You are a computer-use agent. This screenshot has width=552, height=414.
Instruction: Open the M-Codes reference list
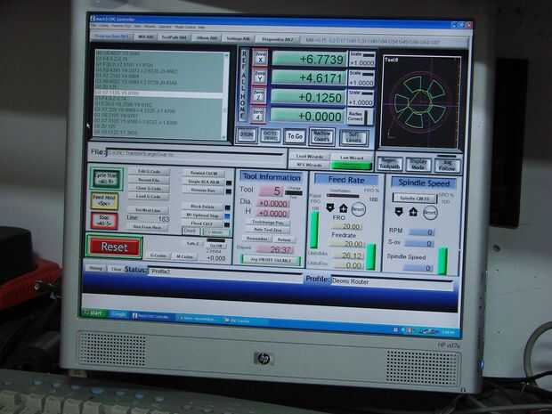(x=184, y=256)
